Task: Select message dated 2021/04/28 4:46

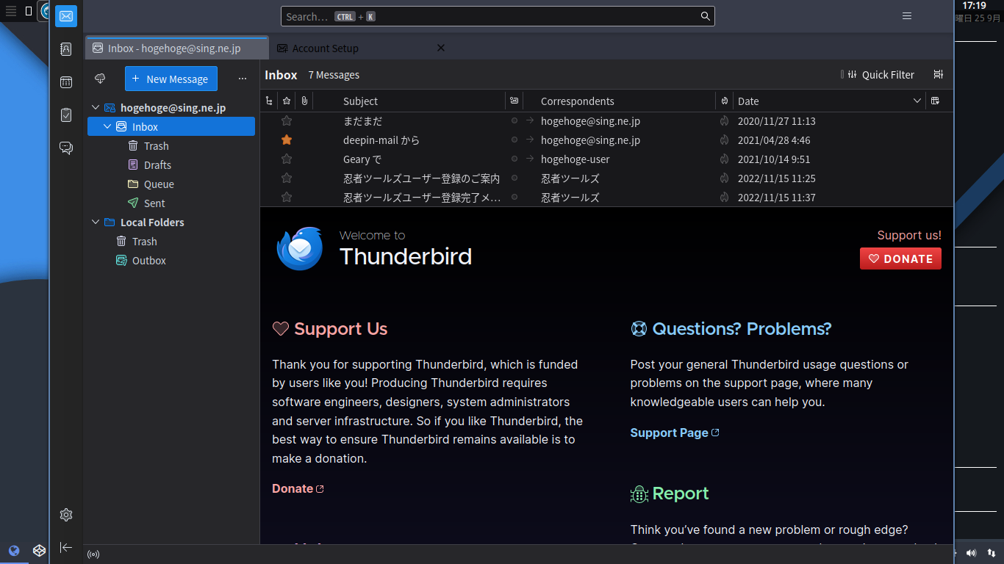Action: point(606,140)
